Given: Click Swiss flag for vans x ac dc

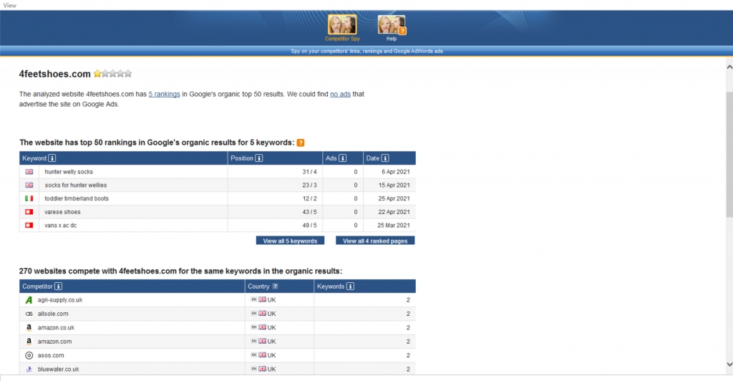Looking at the screenshot, I should [29, 226].
